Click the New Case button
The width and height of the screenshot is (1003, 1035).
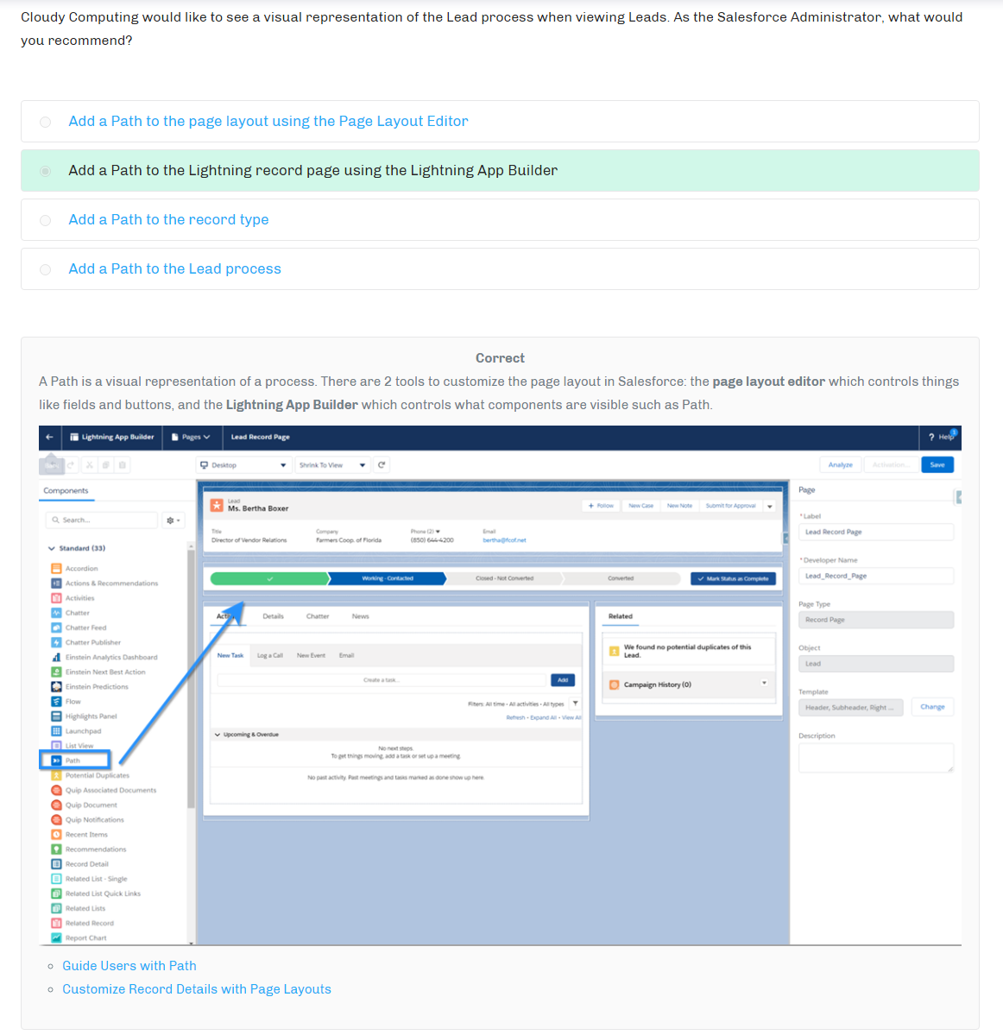click(640, 506)
